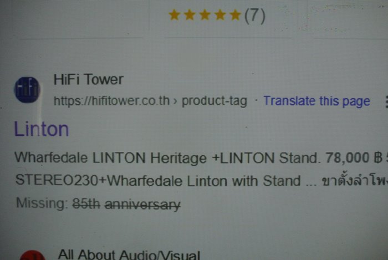Screen dimensions: 388x260
Task: Open the All About Audio/Visual site name
Action: [129, 254]
